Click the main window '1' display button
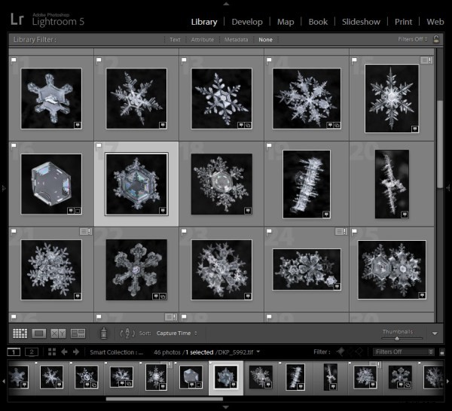The height and width of the screenshot is (411, 452). pyautogui.click(x=14, y=352)
